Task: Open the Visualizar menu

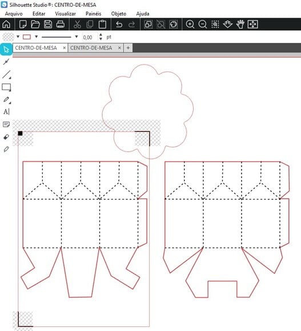Action: click(65, 14)
